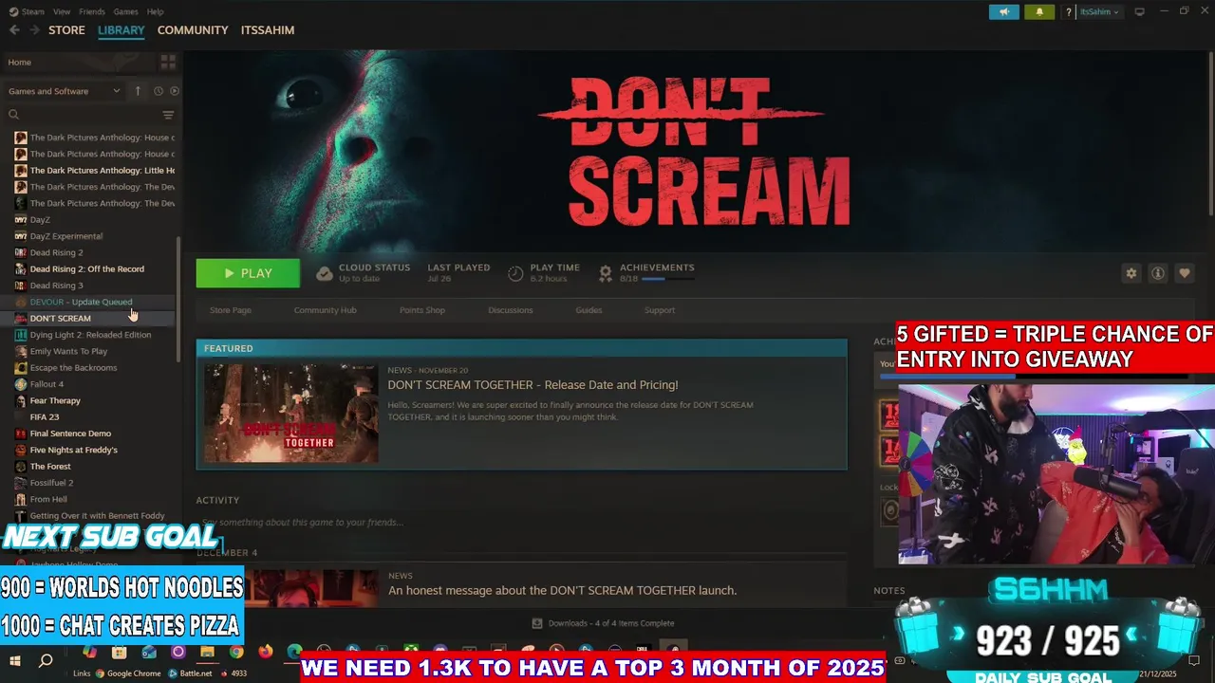
Task: Expand the Games and Software dropdown
Action: [64, 91]
